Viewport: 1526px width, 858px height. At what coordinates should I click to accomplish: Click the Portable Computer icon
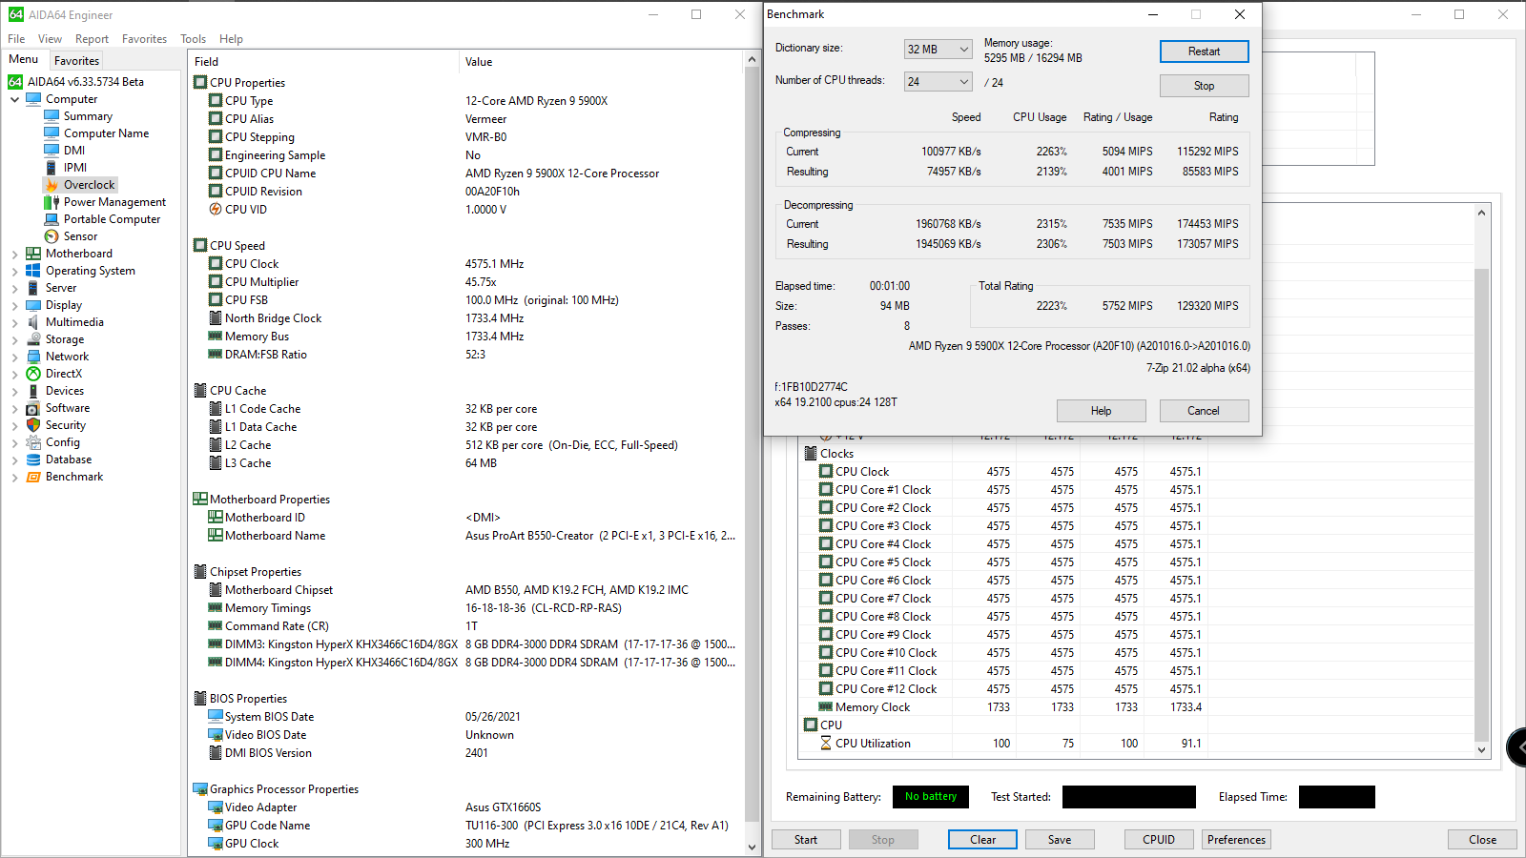tap(52, 219)
